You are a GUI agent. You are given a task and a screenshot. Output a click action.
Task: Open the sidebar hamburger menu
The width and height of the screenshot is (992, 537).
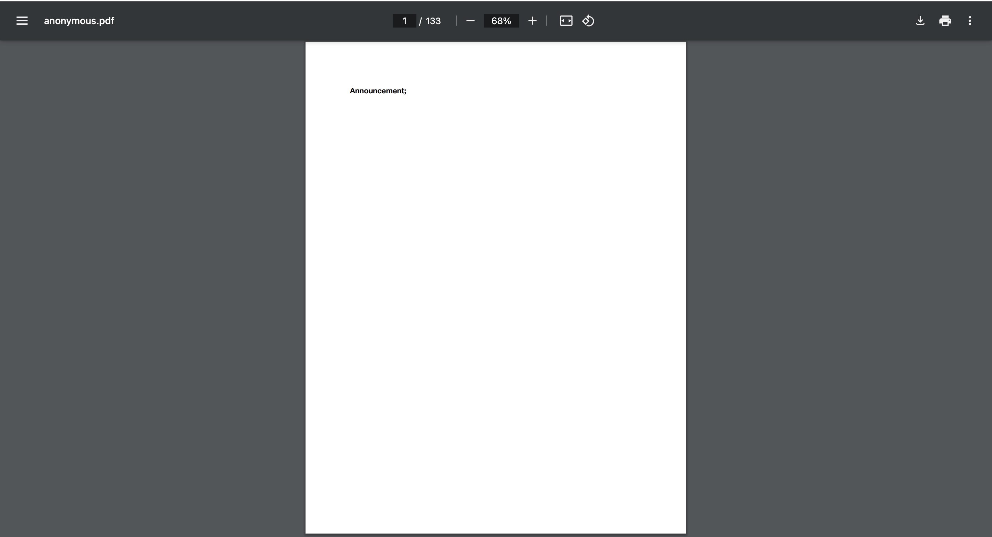tap(22, 21)
